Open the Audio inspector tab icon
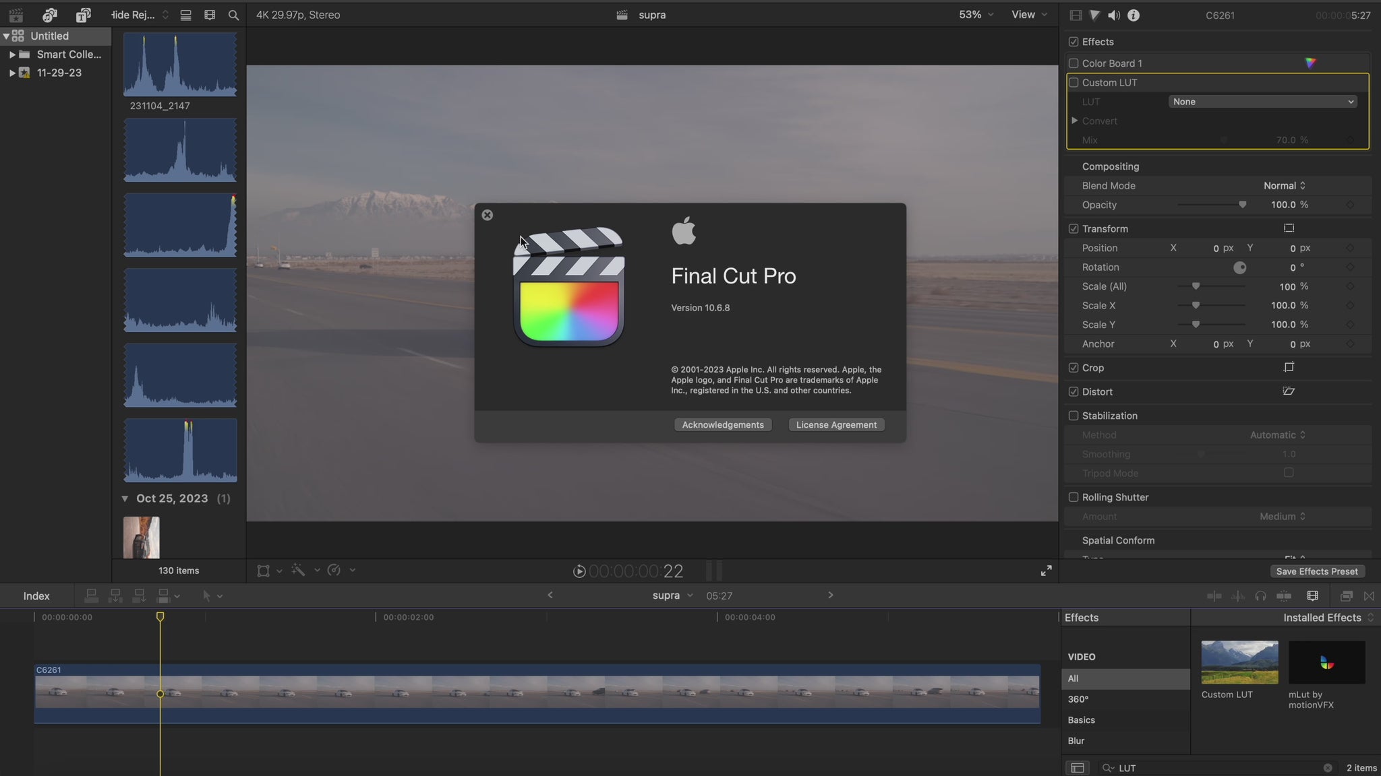The height and width of the screenshot is (776, 1381). click(1114, 15)
